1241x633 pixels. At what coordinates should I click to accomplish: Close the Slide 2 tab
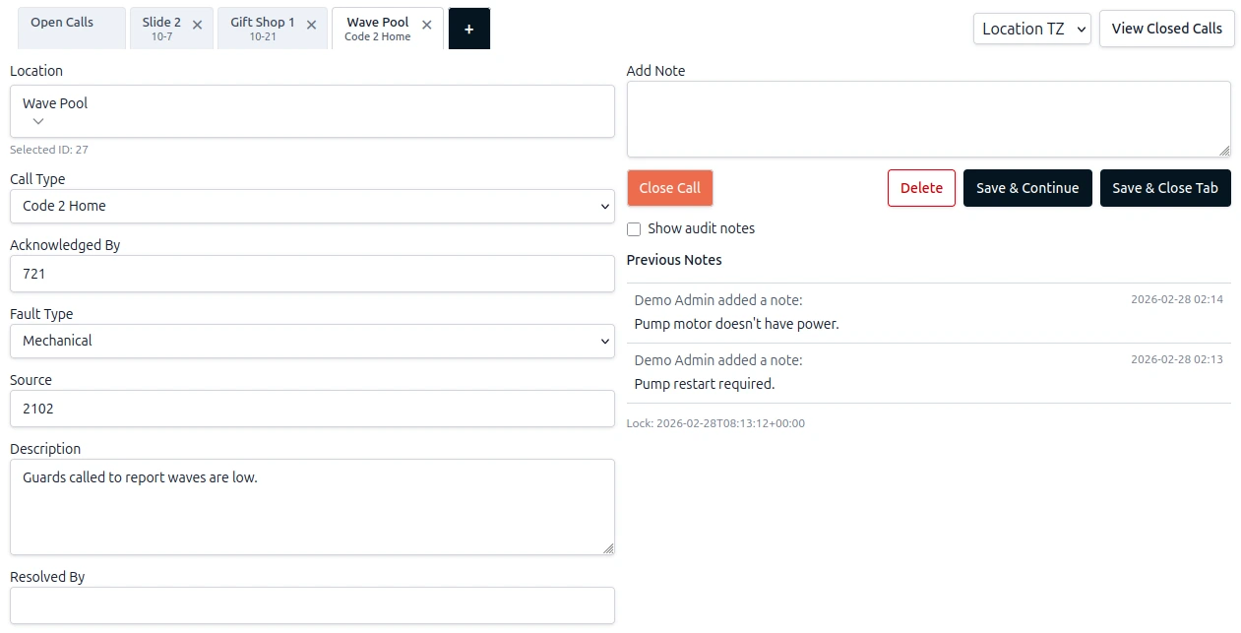point(197,26)
